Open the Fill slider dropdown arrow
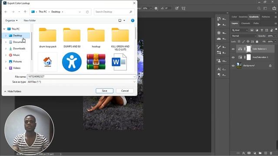Image resolution: width=278 pixels, height=156 pixels. click(x=275, y=42)
